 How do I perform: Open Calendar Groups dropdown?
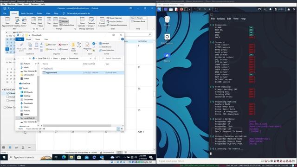pyautogui.click(x=91, y=22)
